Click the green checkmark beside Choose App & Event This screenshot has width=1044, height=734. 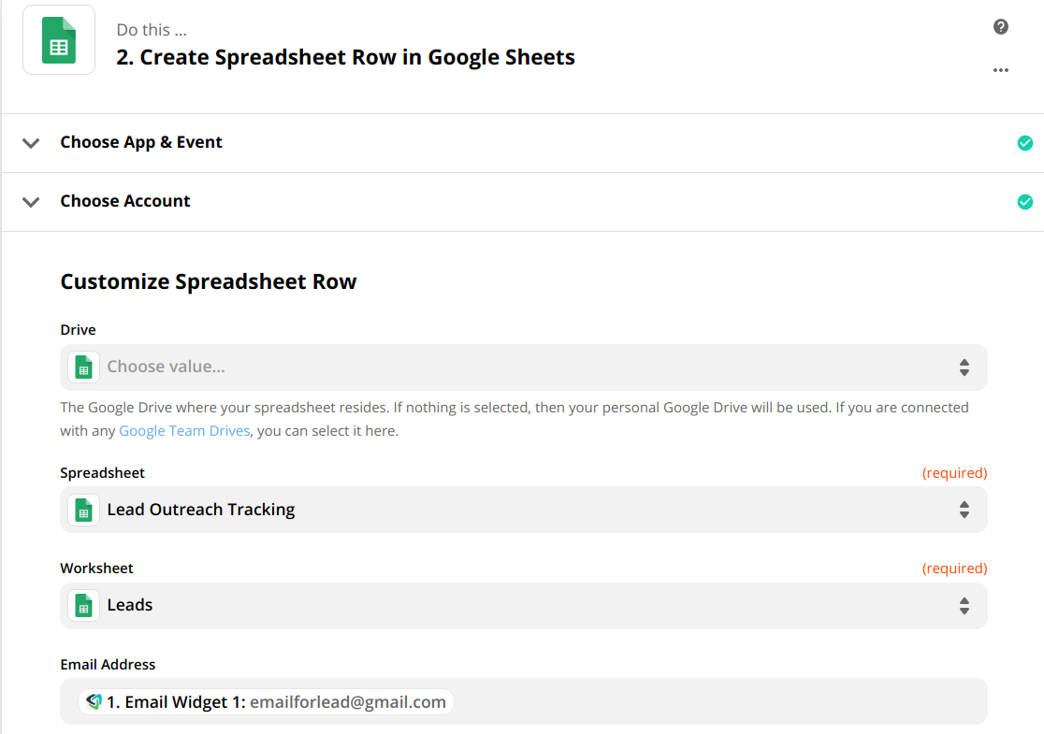pyautogui.click(x=1024, y=143)
